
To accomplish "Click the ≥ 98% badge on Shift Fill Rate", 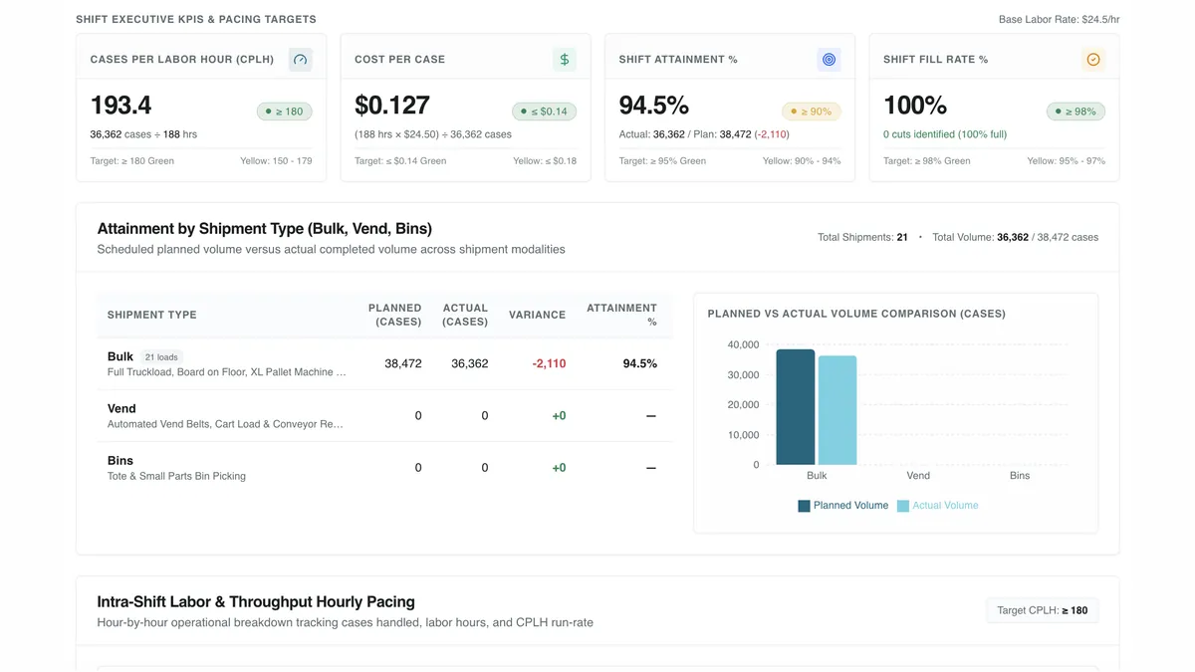I will tap(1075, 112).
